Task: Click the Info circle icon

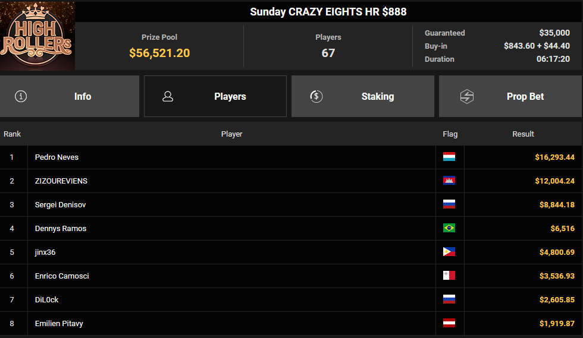Action: click(x=21, y=96)
